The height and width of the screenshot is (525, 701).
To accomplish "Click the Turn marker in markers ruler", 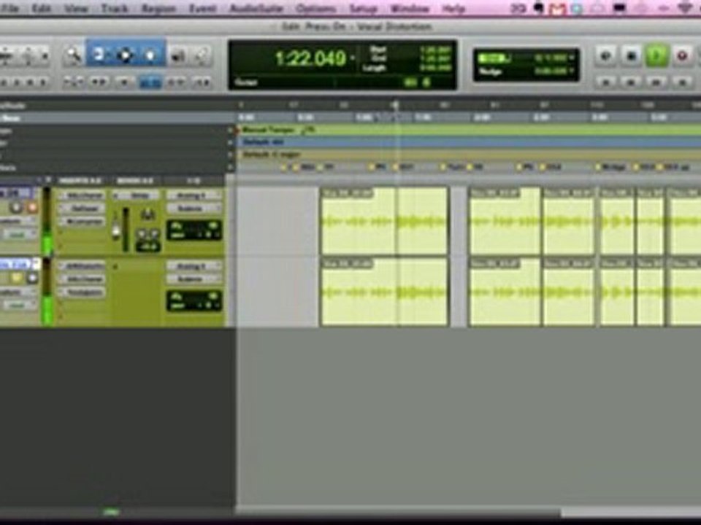I will (x=455, y=168).
